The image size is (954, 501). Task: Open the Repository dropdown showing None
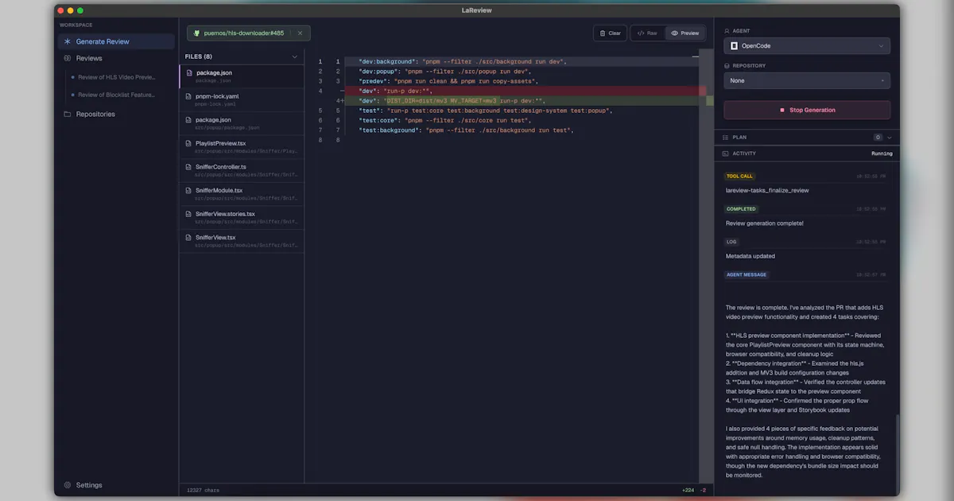(x=807, y=80)
